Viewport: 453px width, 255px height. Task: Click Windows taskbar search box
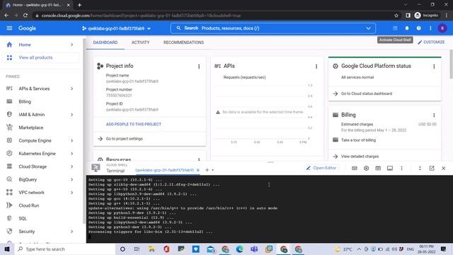(65, 249)
